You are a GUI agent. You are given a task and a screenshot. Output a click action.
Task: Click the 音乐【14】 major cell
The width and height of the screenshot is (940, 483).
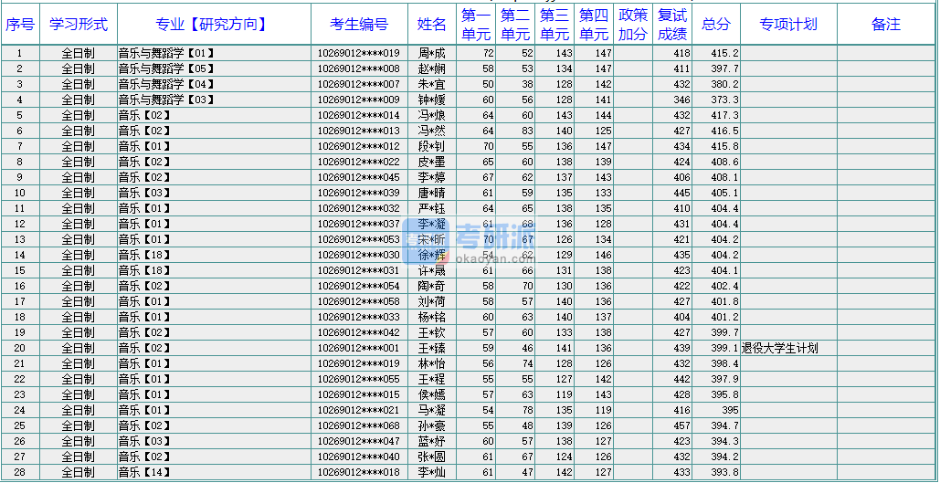144,472
